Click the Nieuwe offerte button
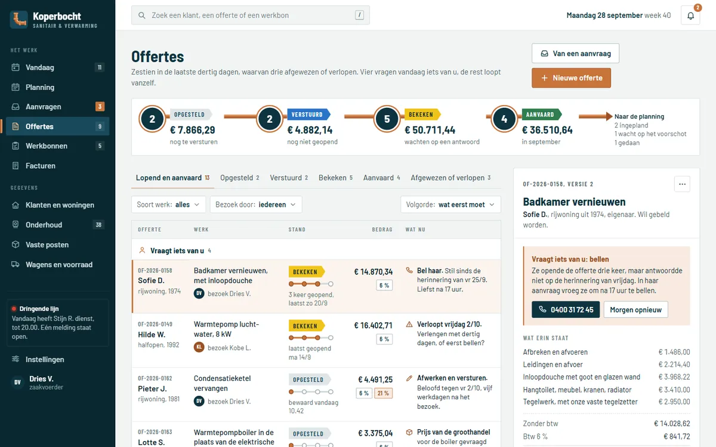The width and height of the screenshot is (716, 447). click(571, 78)
